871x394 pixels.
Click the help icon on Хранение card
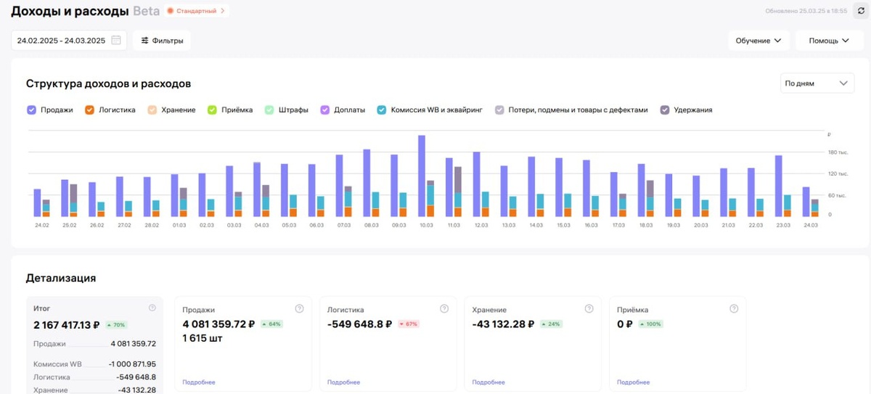[589, 309]
